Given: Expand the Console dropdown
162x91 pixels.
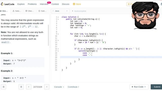Looking at the screenshot, I should (x=59, y=87).
